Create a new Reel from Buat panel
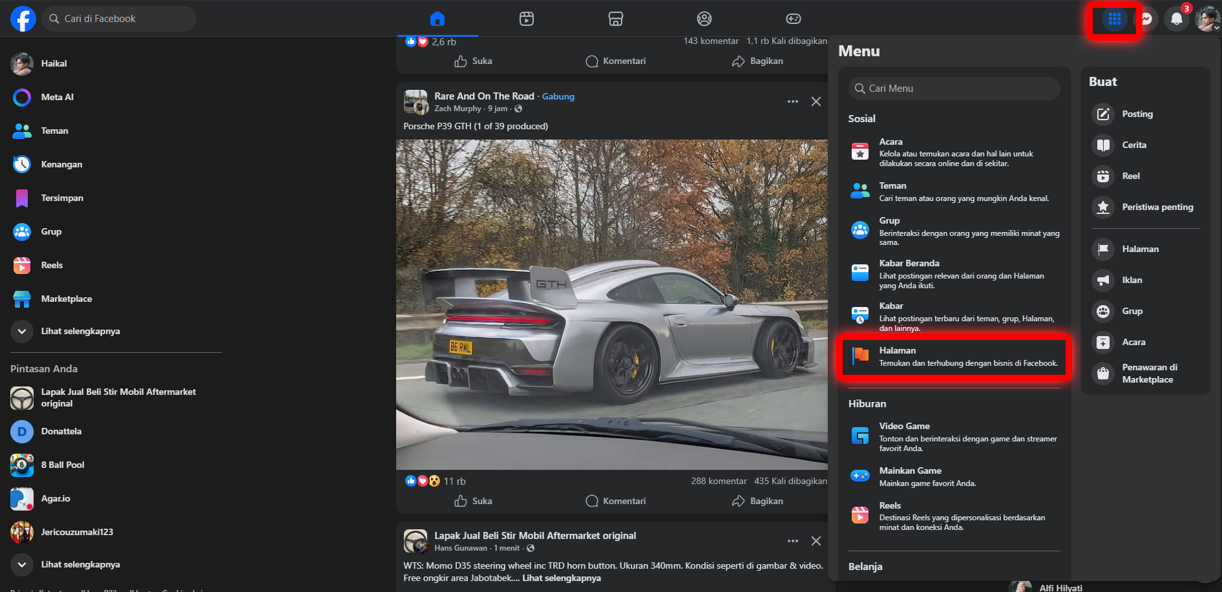This screenshot has width=1222, height=592. click(1130, 176)
